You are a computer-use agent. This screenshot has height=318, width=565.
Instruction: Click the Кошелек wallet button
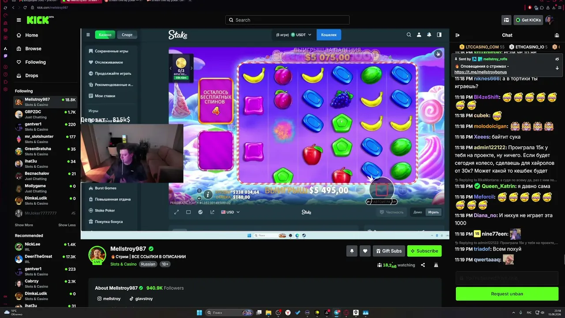pyautogui.click(x=329, y=34)
